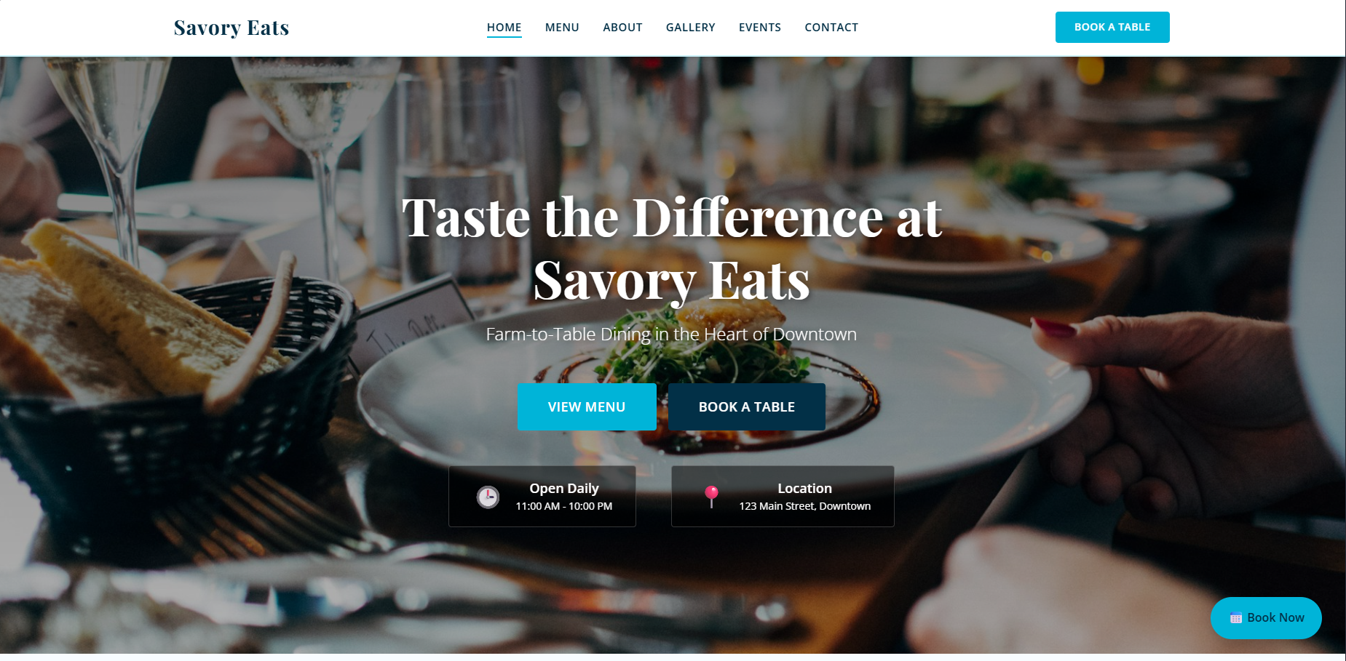Click the dark Book a Table hero button
The width and height of the screenshot is (1346, 661).
point(747,406)
